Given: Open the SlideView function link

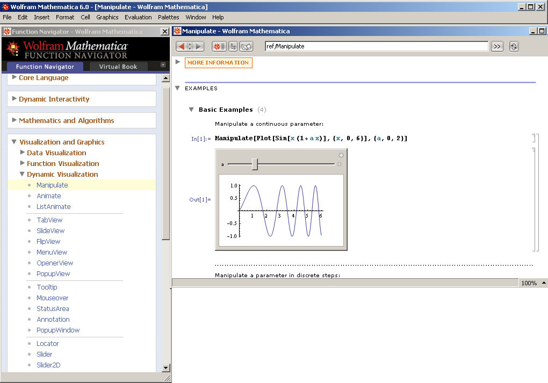Looking at the screenshot, I should [51, 230].
